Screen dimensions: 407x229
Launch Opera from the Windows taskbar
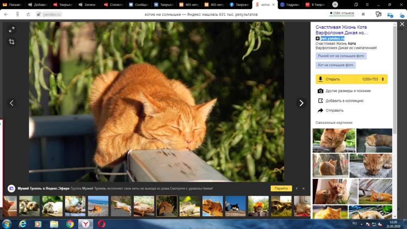tap(101, 224)
